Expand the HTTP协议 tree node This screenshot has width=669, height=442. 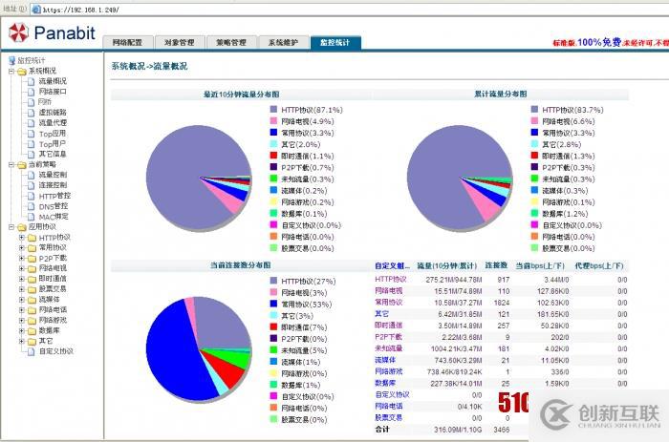coord(21,238)
